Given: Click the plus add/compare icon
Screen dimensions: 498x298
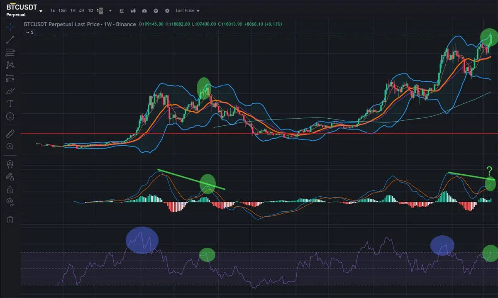Looking at the screenshot, I should pos(156,10).
